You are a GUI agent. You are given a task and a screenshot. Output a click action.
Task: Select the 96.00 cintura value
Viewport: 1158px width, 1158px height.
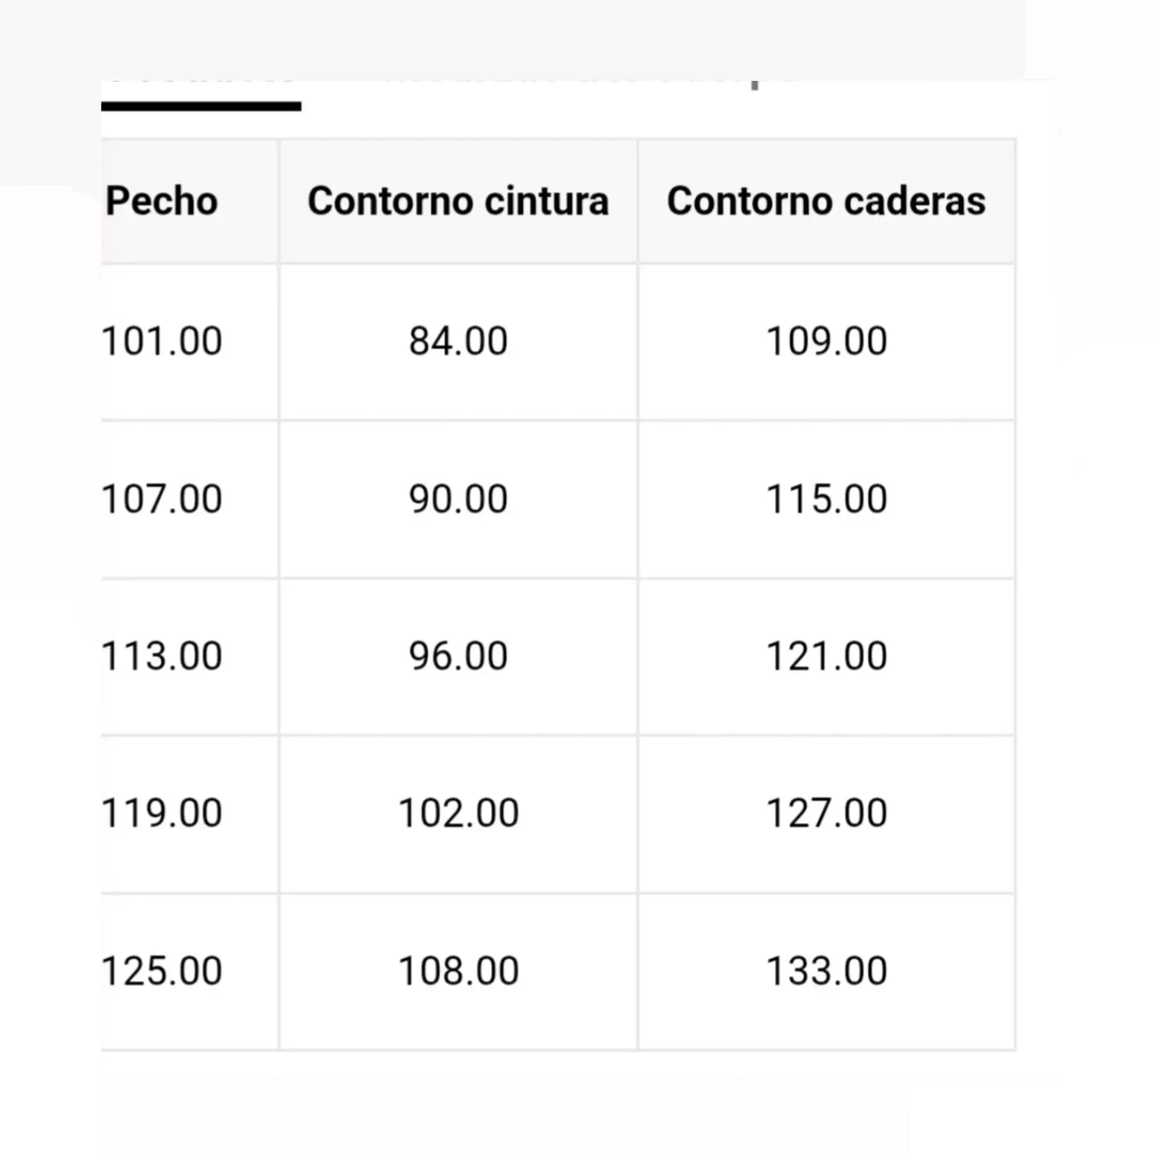458,656
